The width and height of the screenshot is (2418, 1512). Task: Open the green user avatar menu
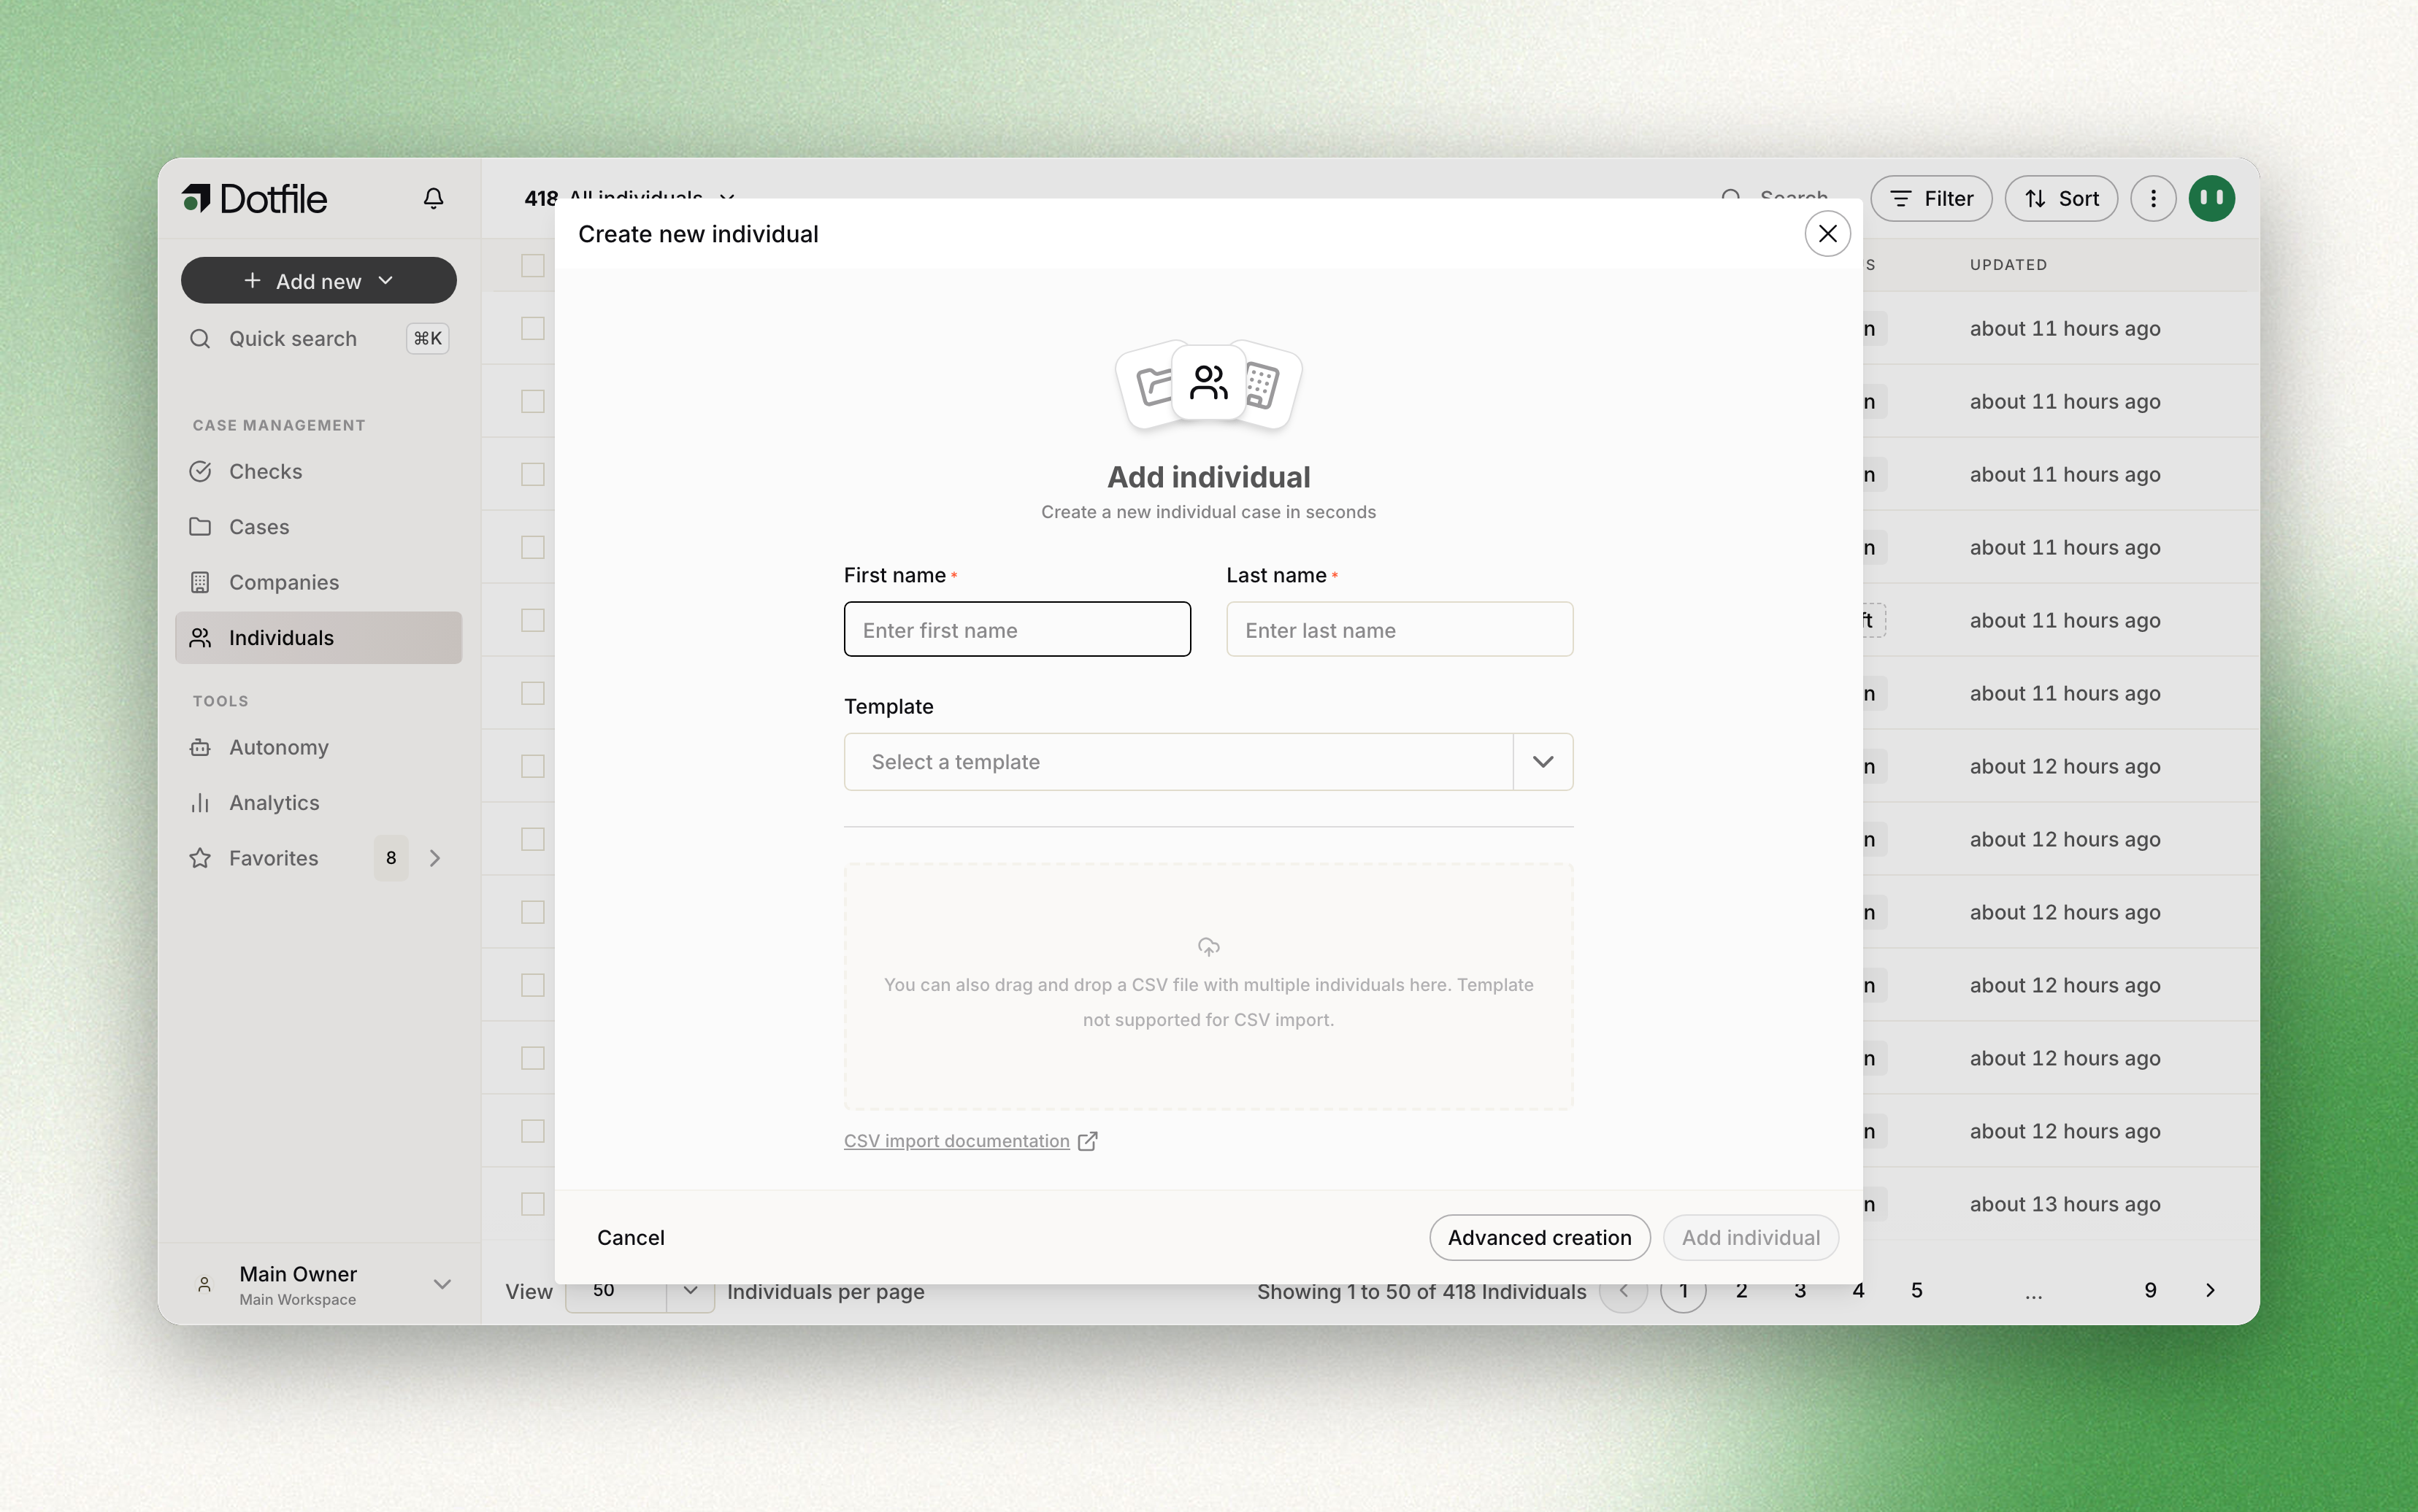[2212, 198]
